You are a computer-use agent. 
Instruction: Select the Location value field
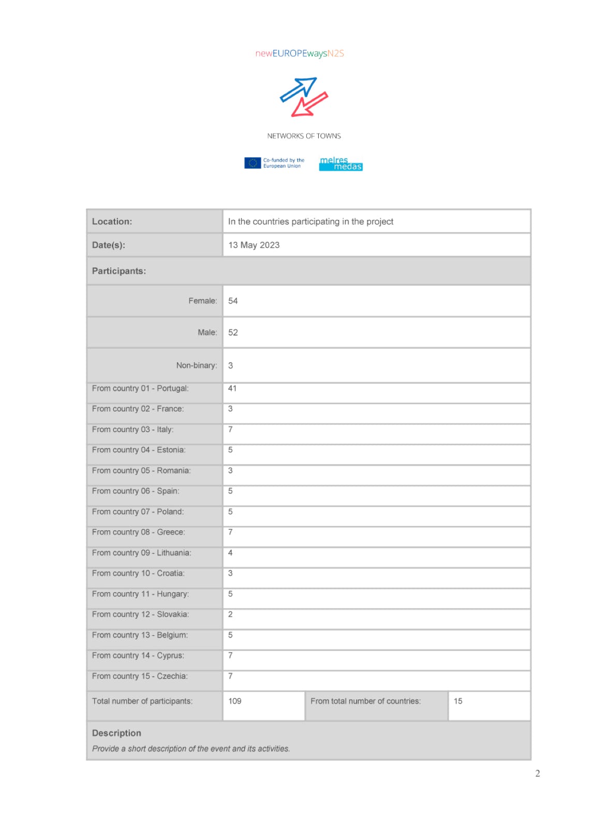point(376,221)
